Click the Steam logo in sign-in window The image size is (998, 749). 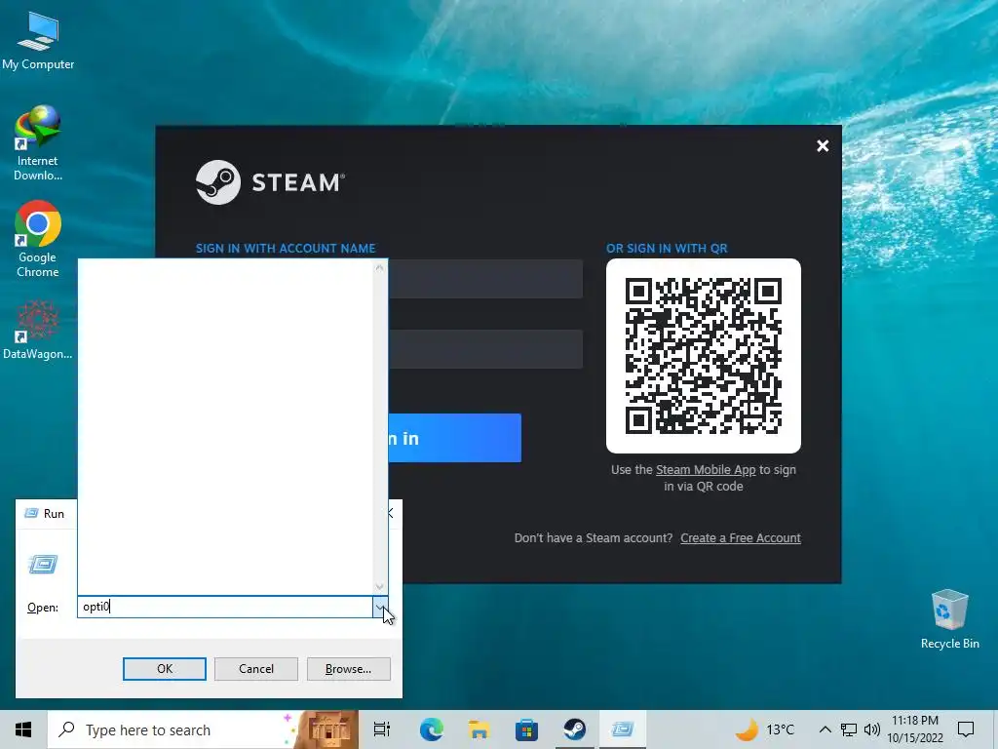click(270, 182)
